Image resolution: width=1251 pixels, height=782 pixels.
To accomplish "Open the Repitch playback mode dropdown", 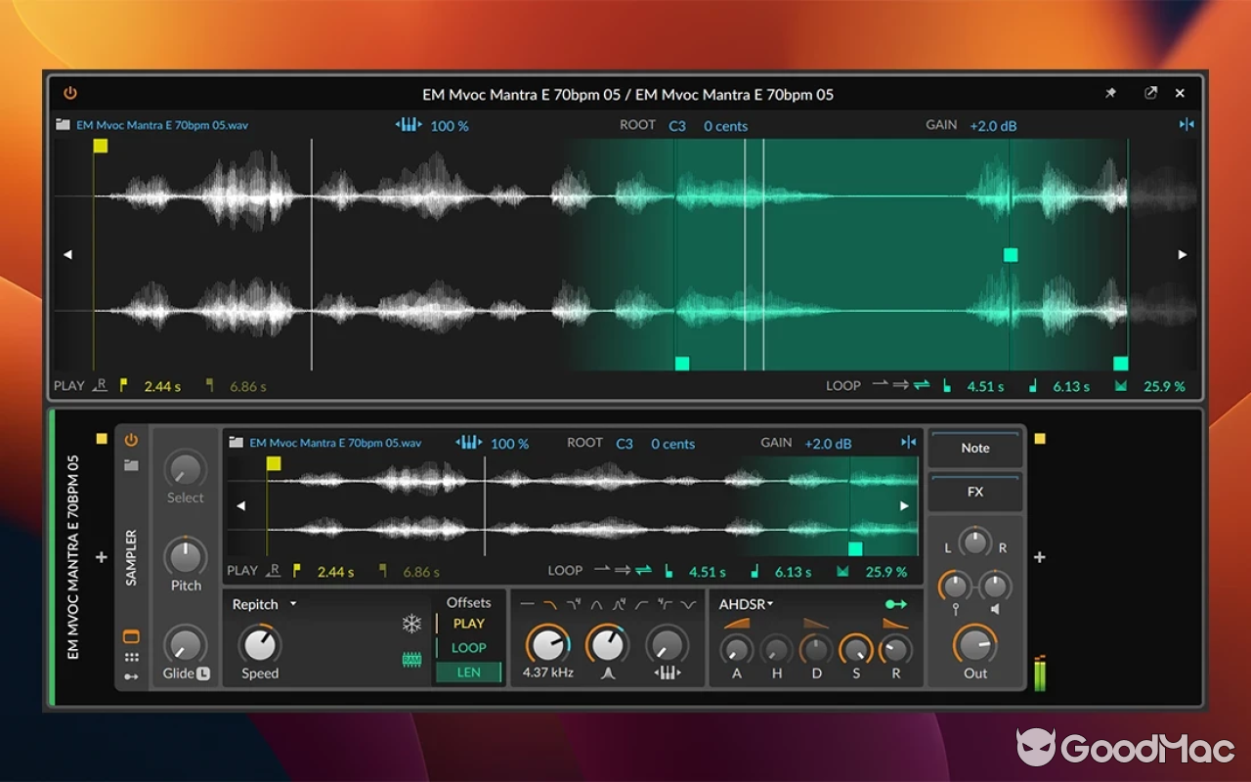I will [264, 604].
